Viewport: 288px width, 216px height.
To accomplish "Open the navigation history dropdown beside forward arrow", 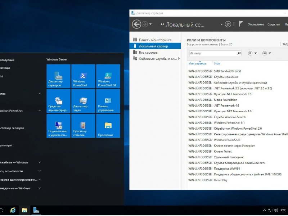I will point(150,24).
